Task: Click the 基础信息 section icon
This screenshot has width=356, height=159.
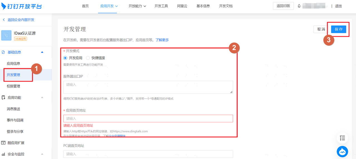Action: (x=3, y=52)
